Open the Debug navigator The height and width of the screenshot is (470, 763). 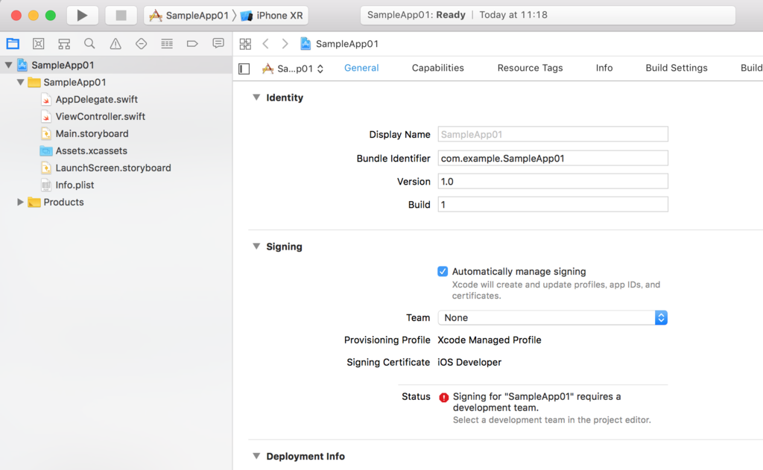[167, 44]
